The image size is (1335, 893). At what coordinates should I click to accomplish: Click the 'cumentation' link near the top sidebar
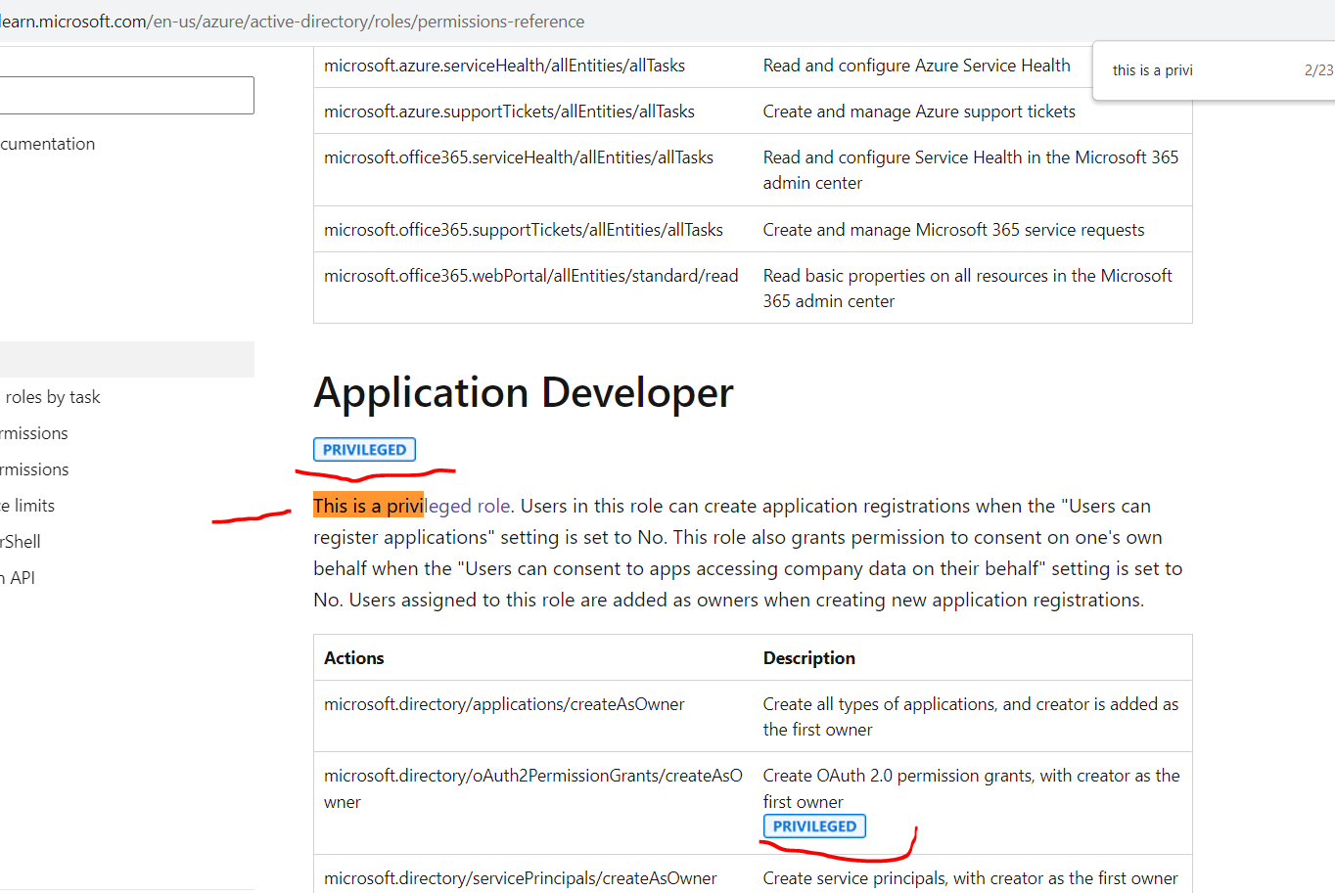coord(47,143)
